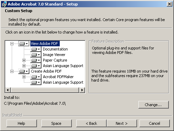Image resolution: width=174 pixels, height=131 pixels.
Task: Click the installer icon in title bar
Action: [4, 4]
